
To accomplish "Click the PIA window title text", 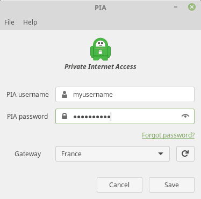I will click(101, 8).
